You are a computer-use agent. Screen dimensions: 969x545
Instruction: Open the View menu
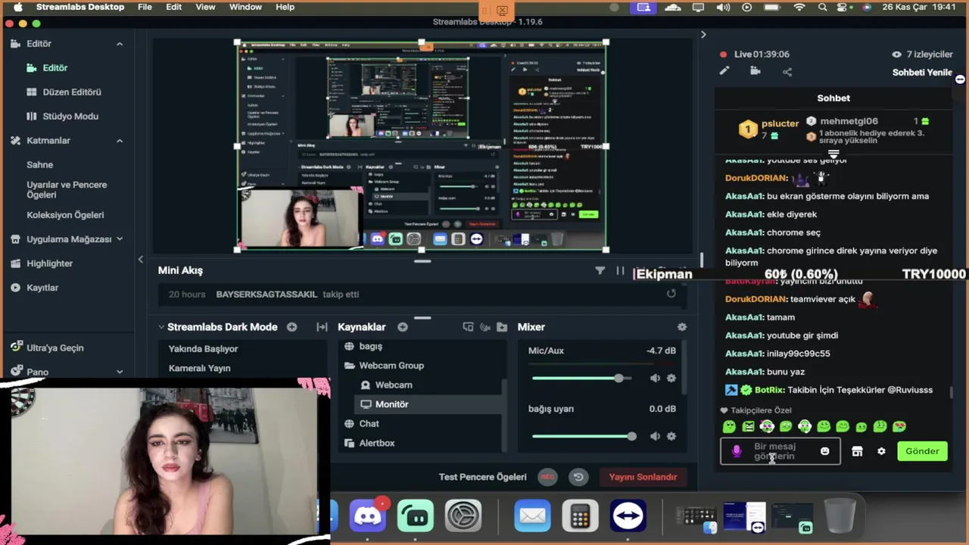[x=205, y=7]
